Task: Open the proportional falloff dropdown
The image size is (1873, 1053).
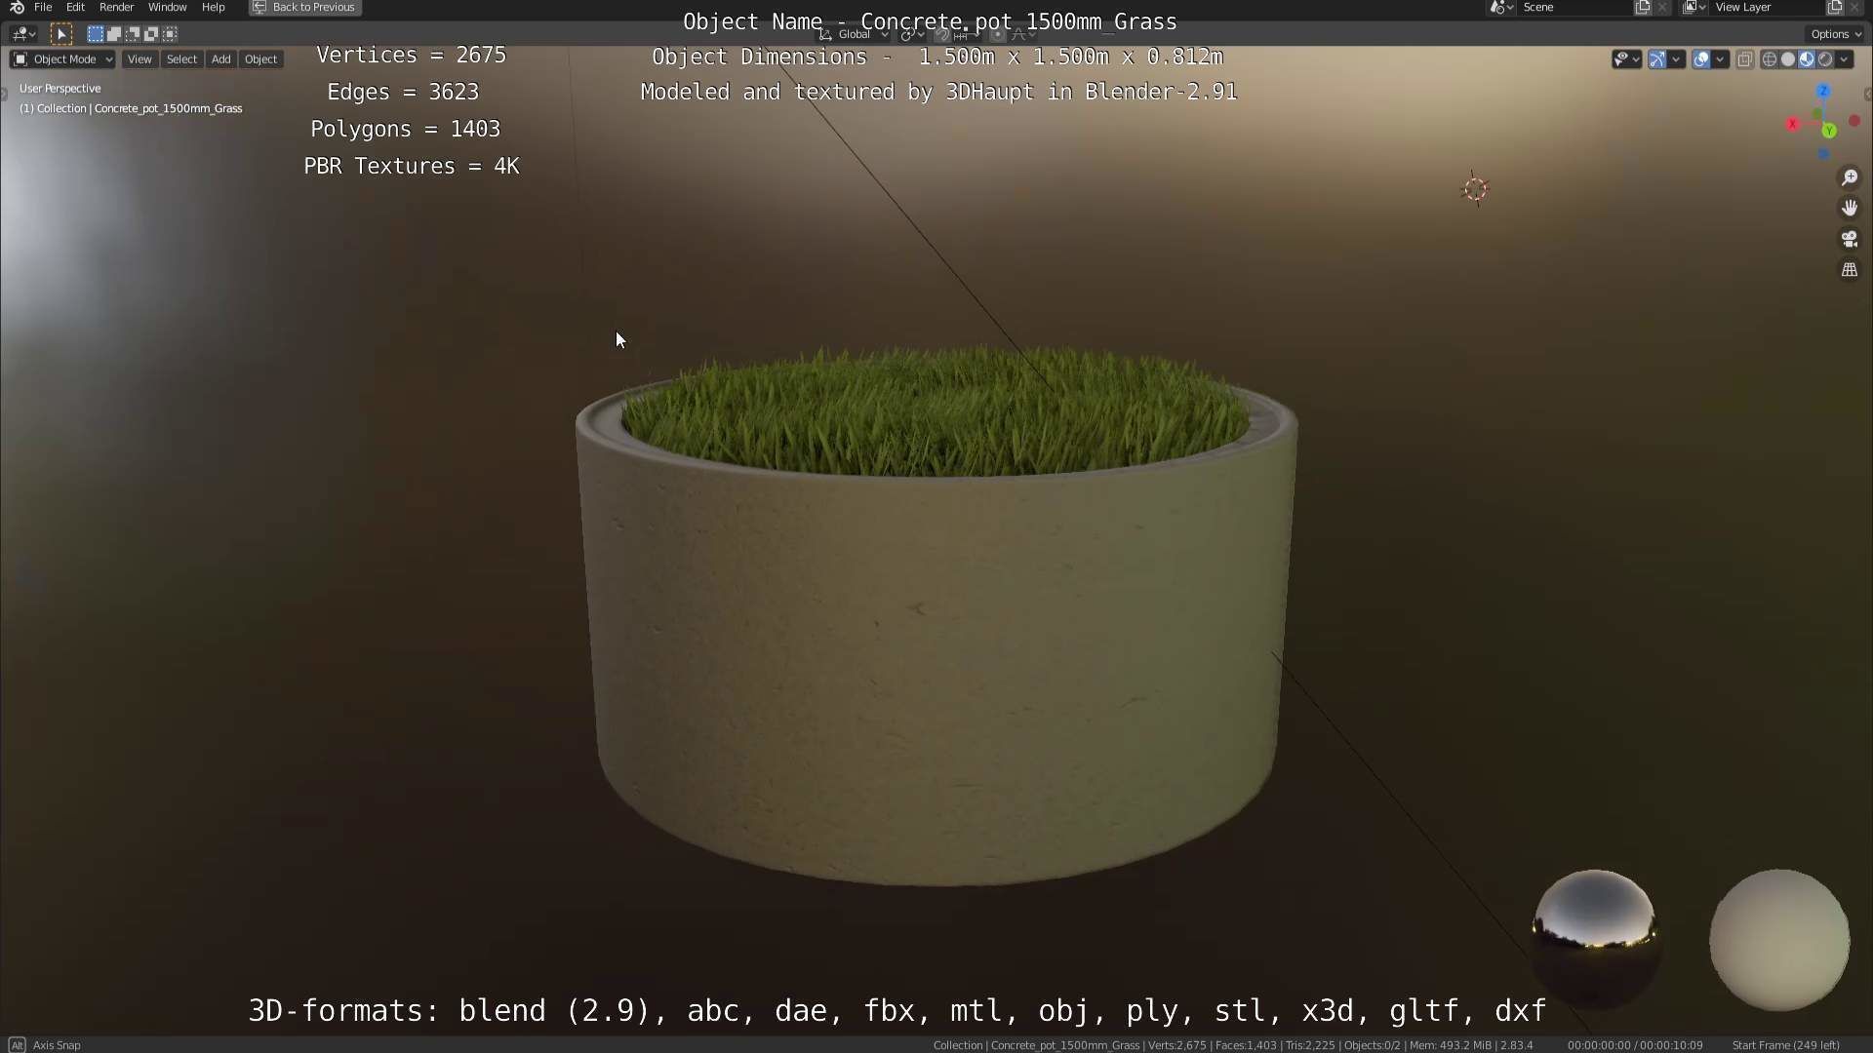Action: coord(1021,34)
